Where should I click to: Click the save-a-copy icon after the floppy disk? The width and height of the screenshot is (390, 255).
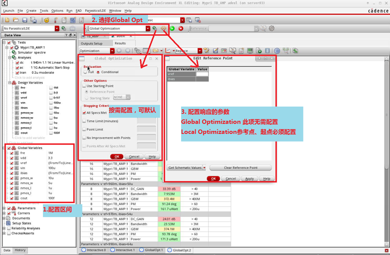tap(33, 20)
